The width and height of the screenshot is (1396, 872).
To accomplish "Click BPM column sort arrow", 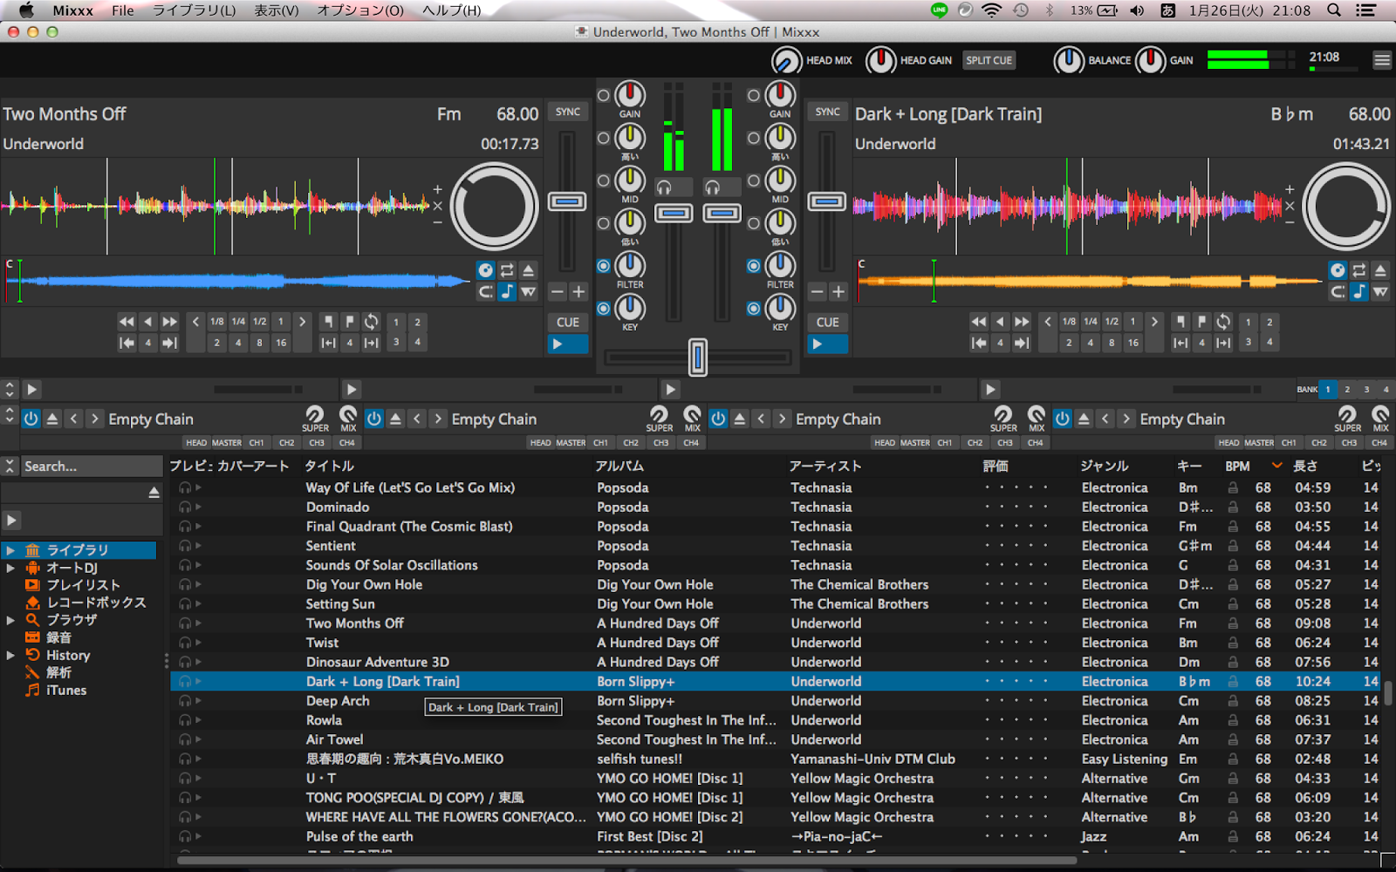I will click(1276, 466).
